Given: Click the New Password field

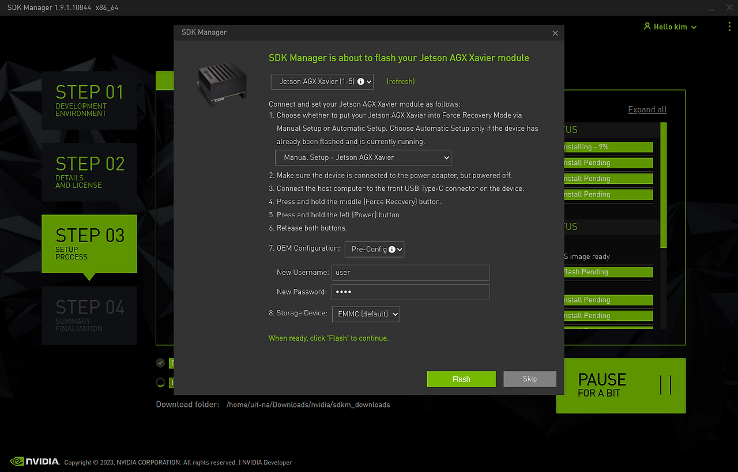Looking at the screenshot, I should 411,292.
